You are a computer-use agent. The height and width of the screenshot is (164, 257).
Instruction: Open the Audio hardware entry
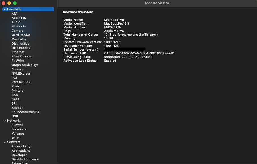(x=16, y=22)
